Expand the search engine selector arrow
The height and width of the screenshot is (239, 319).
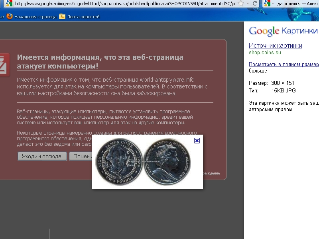click(273, 4)
